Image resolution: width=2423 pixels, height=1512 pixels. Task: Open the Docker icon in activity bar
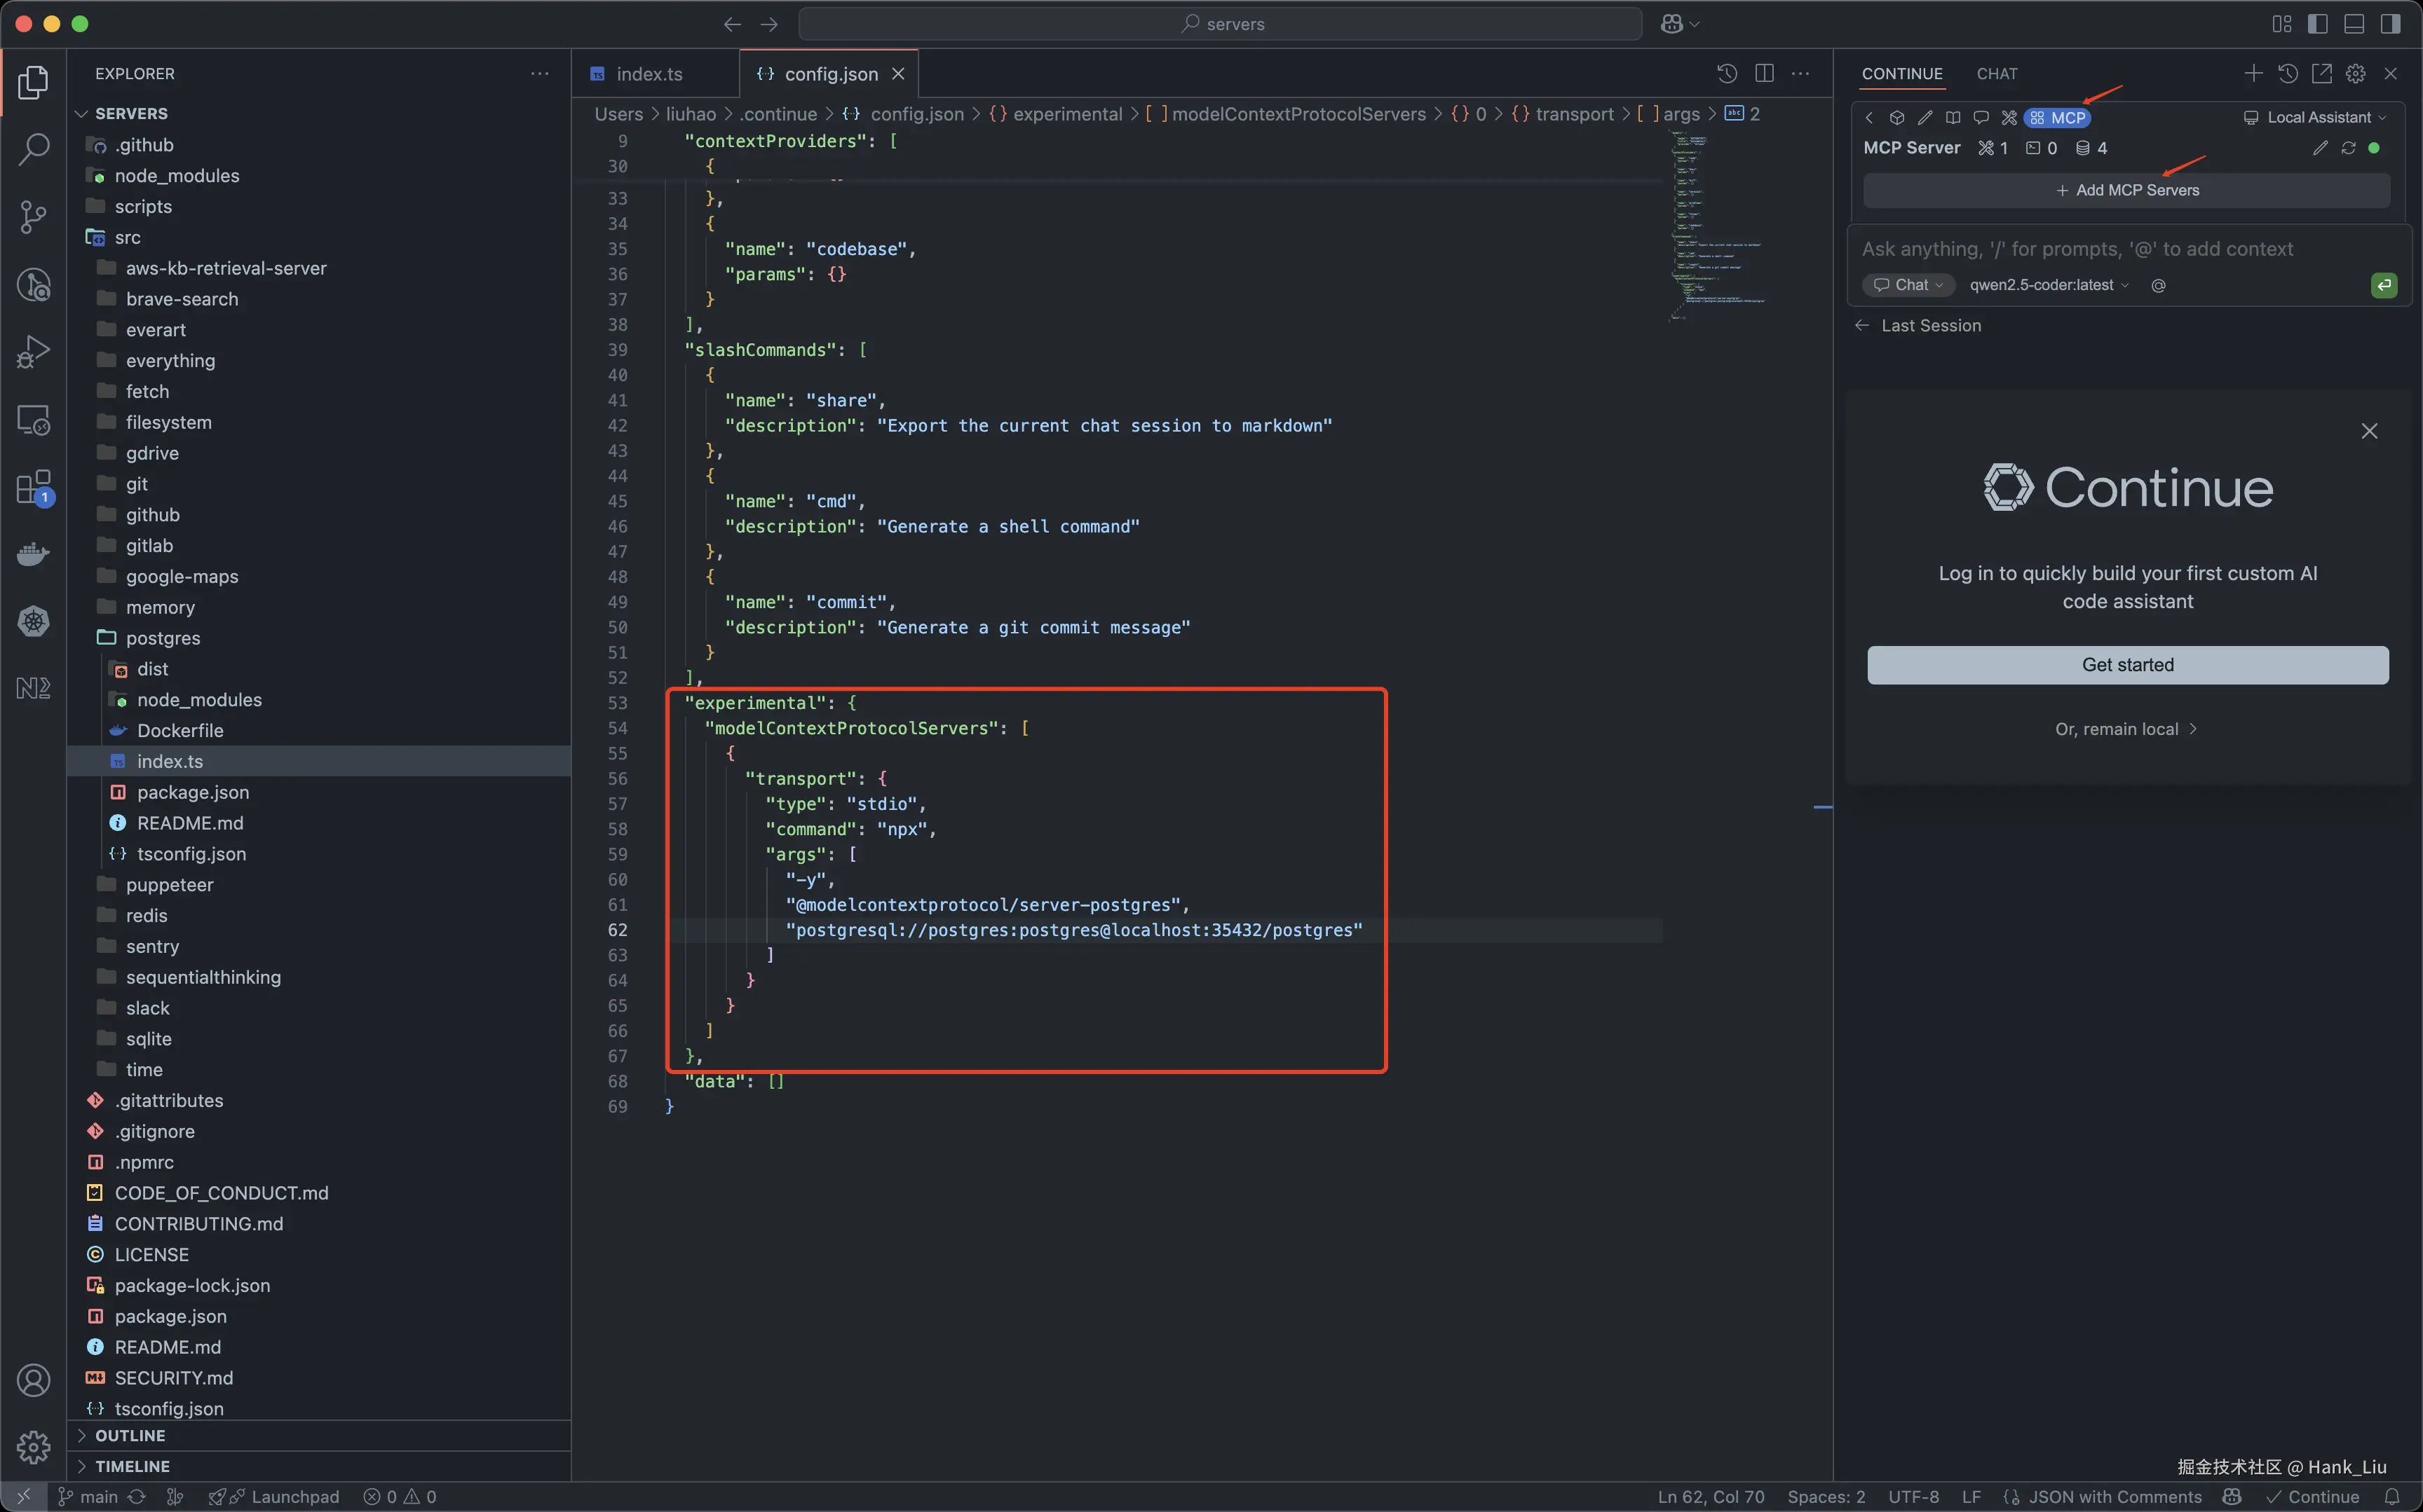[x=33, y=554]
